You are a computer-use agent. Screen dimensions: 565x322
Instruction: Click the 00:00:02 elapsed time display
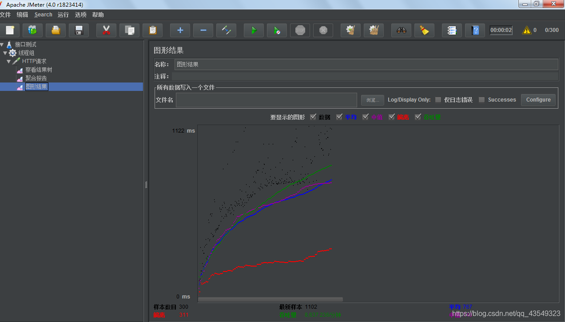point(501,30)
